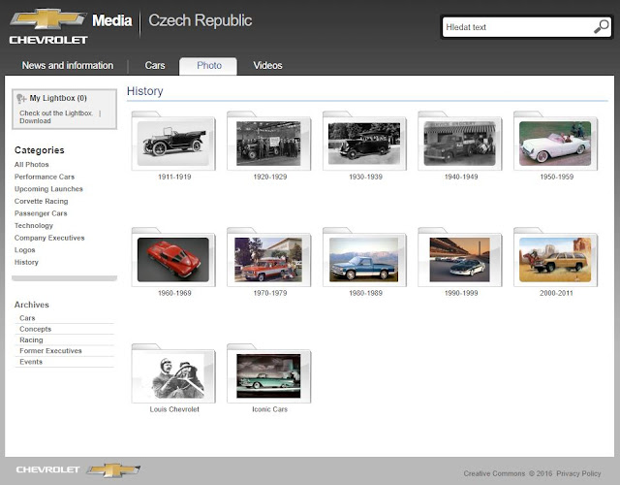The image size is (620, 485).
Task: Open Check out the Lightbox link
Action: [56, 113]
